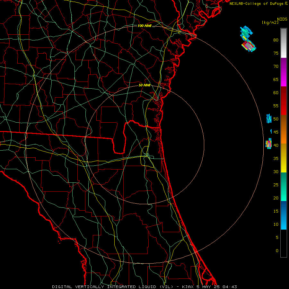Click the 65 value on the scale
Screen dimensions: 289x289
(x=276, y=79)
